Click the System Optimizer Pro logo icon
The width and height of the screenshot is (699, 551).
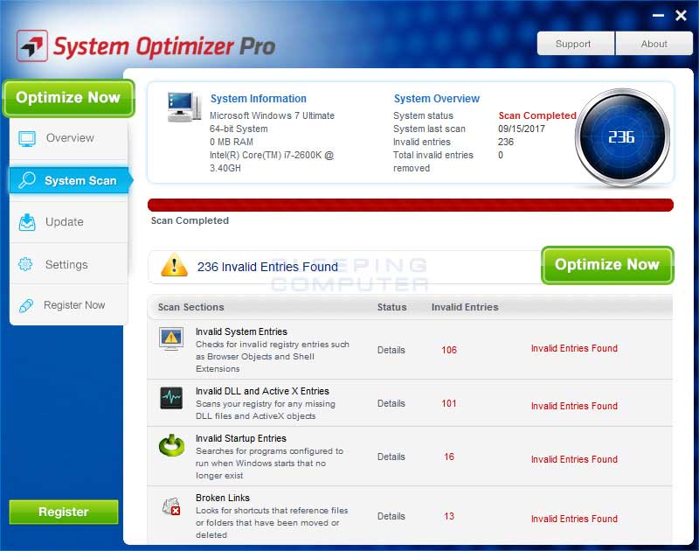32,45
